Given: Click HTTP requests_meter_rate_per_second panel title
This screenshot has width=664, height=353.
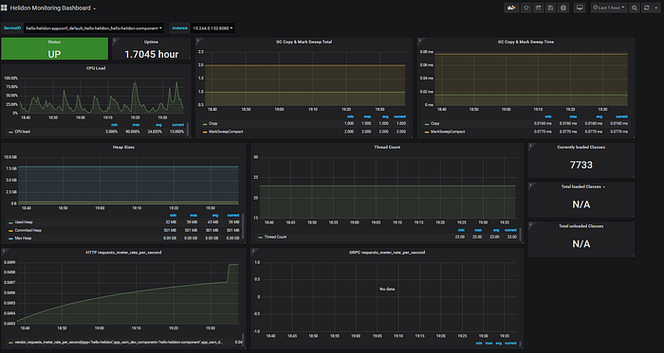Looking at the screenshot, I should [x=123, y=253].
